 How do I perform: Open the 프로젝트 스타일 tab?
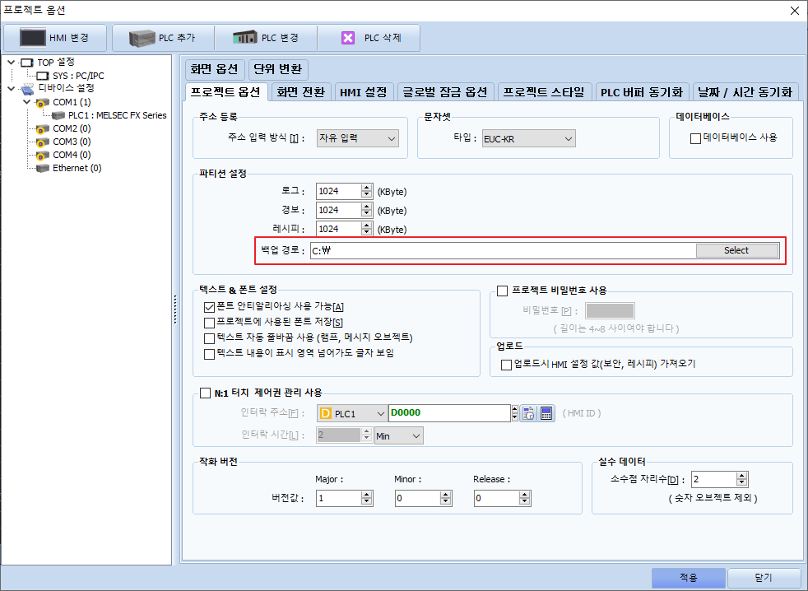[x=544, y=92]
